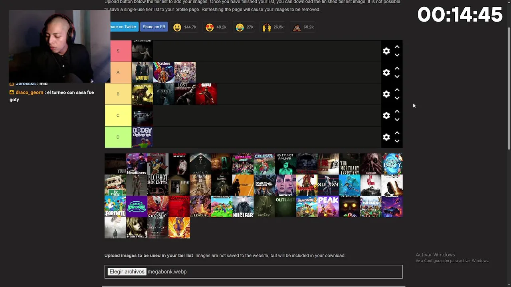
Task: Move B tier row down with chevron
Action: pyautogui.click(x=397, y=98)
